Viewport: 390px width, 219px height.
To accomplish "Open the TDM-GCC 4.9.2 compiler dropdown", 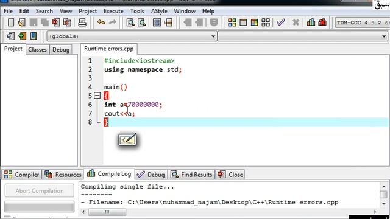I will coord(363,23).
